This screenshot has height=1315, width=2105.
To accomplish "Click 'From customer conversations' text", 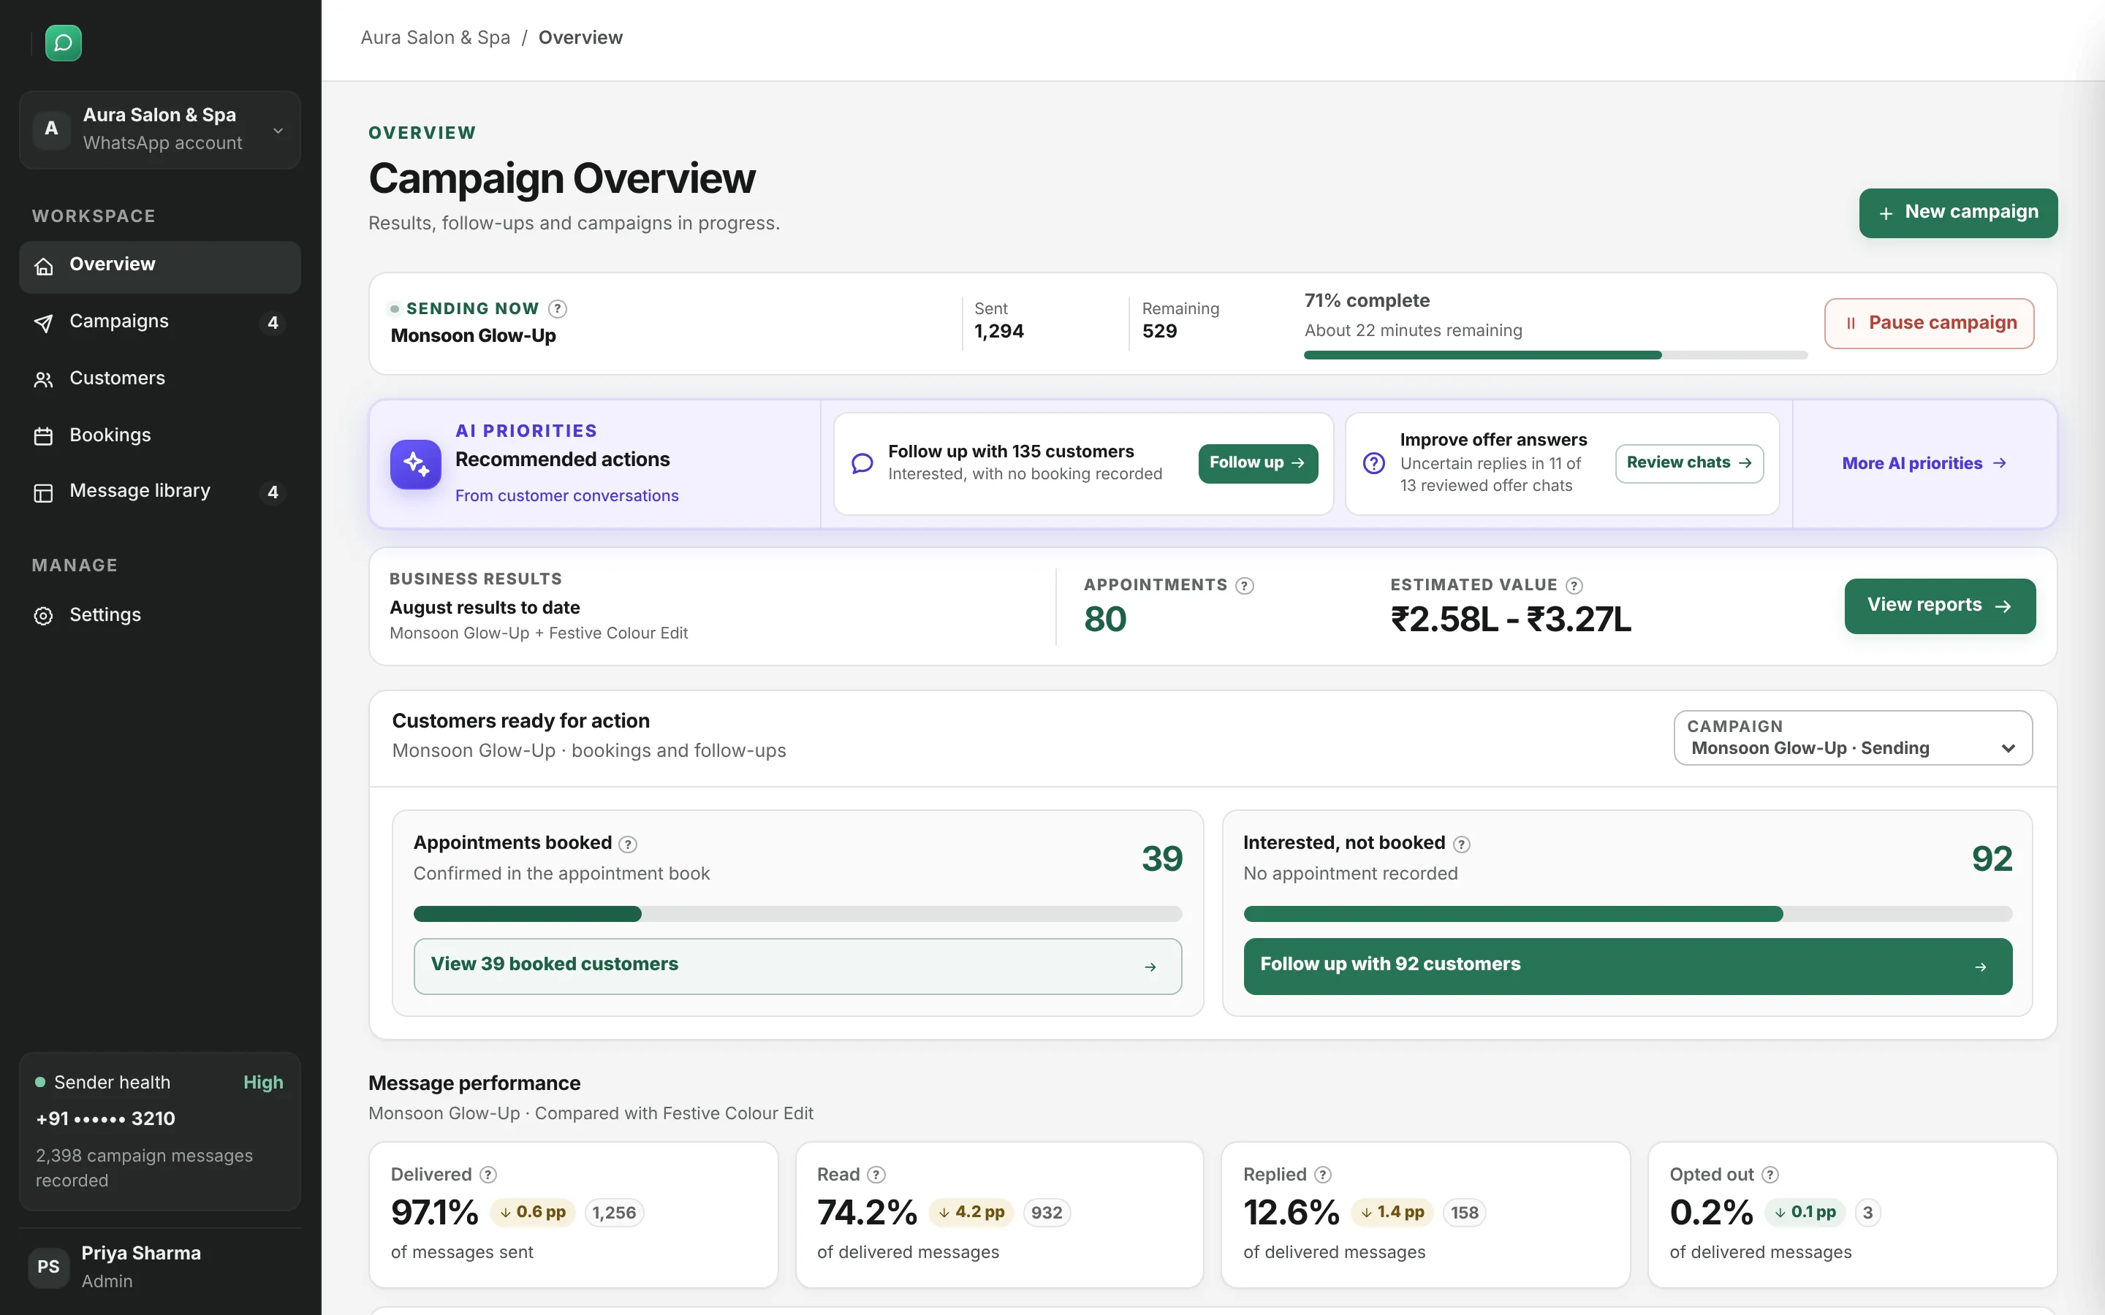I will pyautogui.click(x=567, y=496).
